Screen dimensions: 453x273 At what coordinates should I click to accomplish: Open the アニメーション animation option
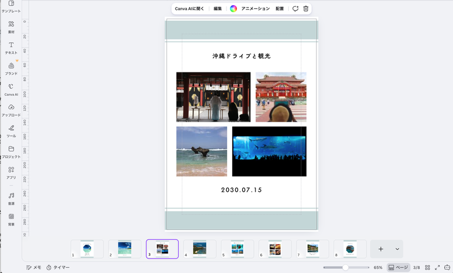point(256,9)
